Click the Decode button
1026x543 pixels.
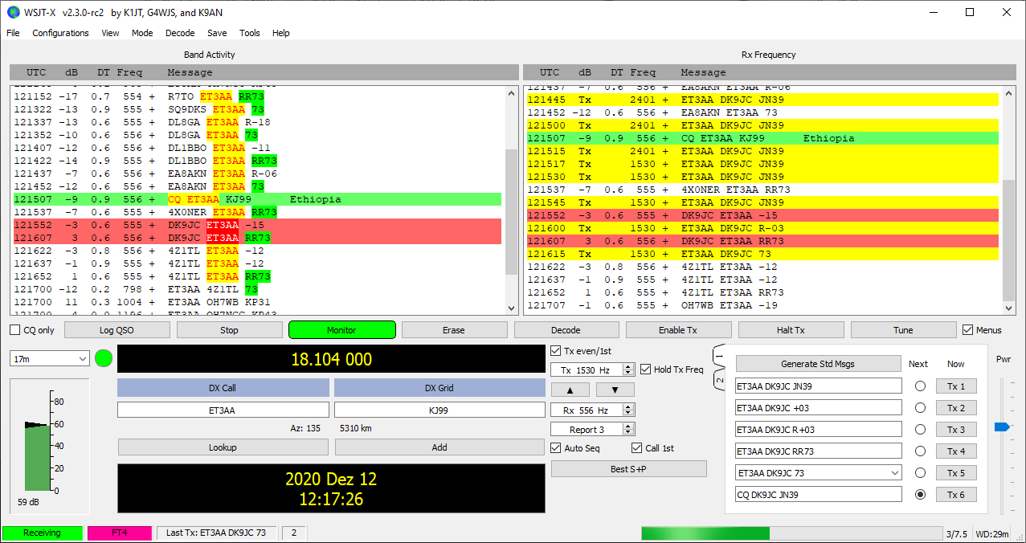(566, 330)
